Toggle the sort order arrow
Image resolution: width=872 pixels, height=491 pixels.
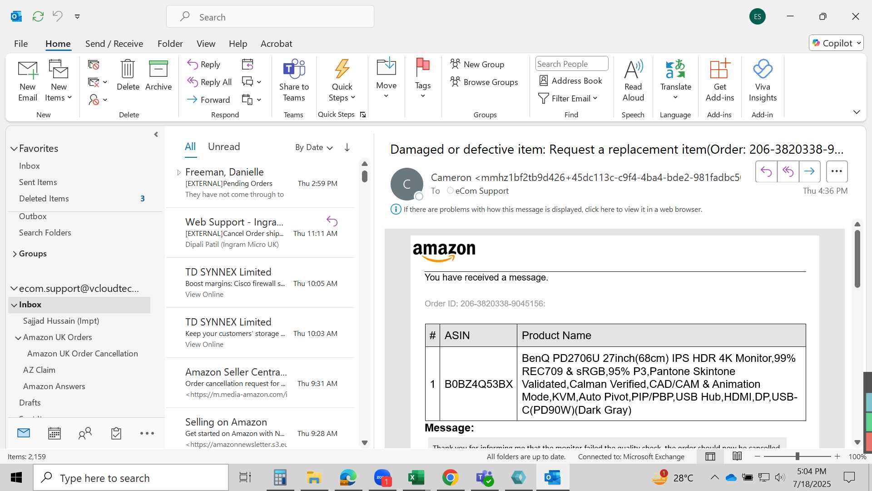(x=347, y=147)
